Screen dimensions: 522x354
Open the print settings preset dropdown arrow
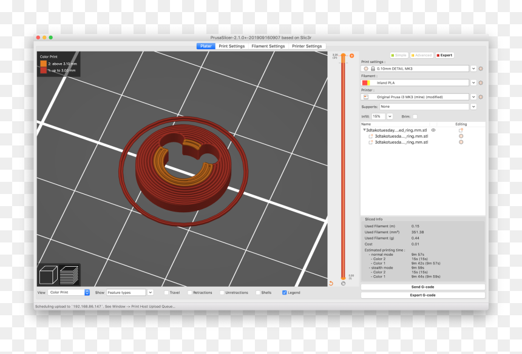tap(473, 68)
